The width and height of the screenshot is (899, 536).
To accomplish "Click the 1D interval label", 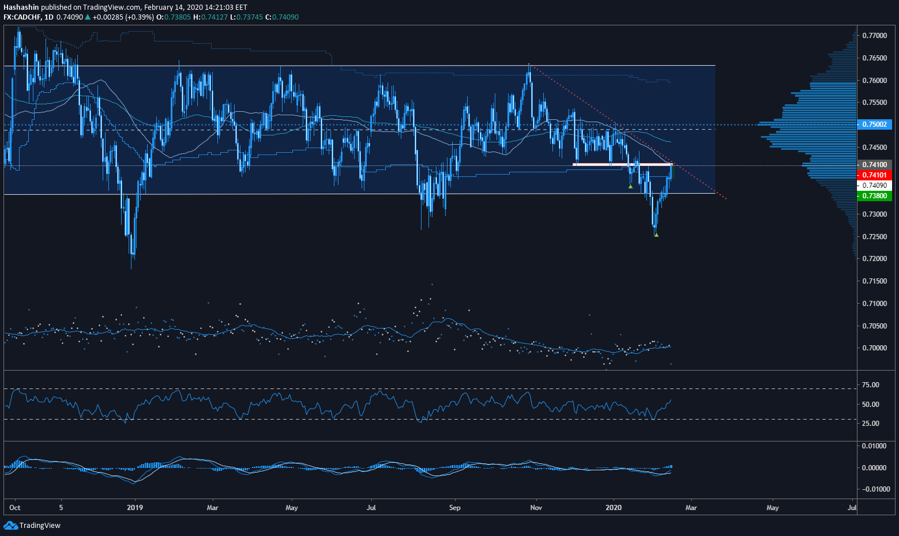I will [x=49, y=17].
